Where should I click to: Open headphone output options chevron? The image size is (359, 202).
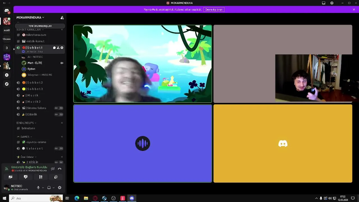tap(54, 188)
